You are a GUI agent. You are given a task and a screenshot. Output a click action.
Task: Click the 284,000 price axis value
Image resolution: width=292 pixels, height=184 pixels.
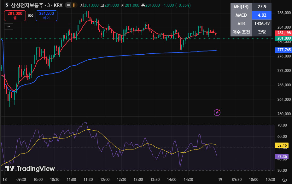click(x=284, y=27)
